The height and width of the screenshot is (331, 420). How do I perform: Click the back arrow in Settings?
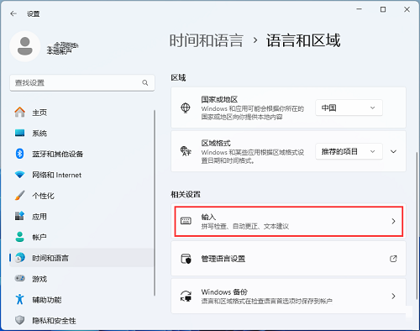[13, 13]
